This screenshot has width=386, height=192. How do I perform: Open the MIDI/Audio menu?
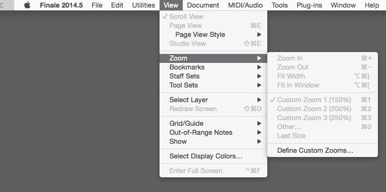(245, 5)
